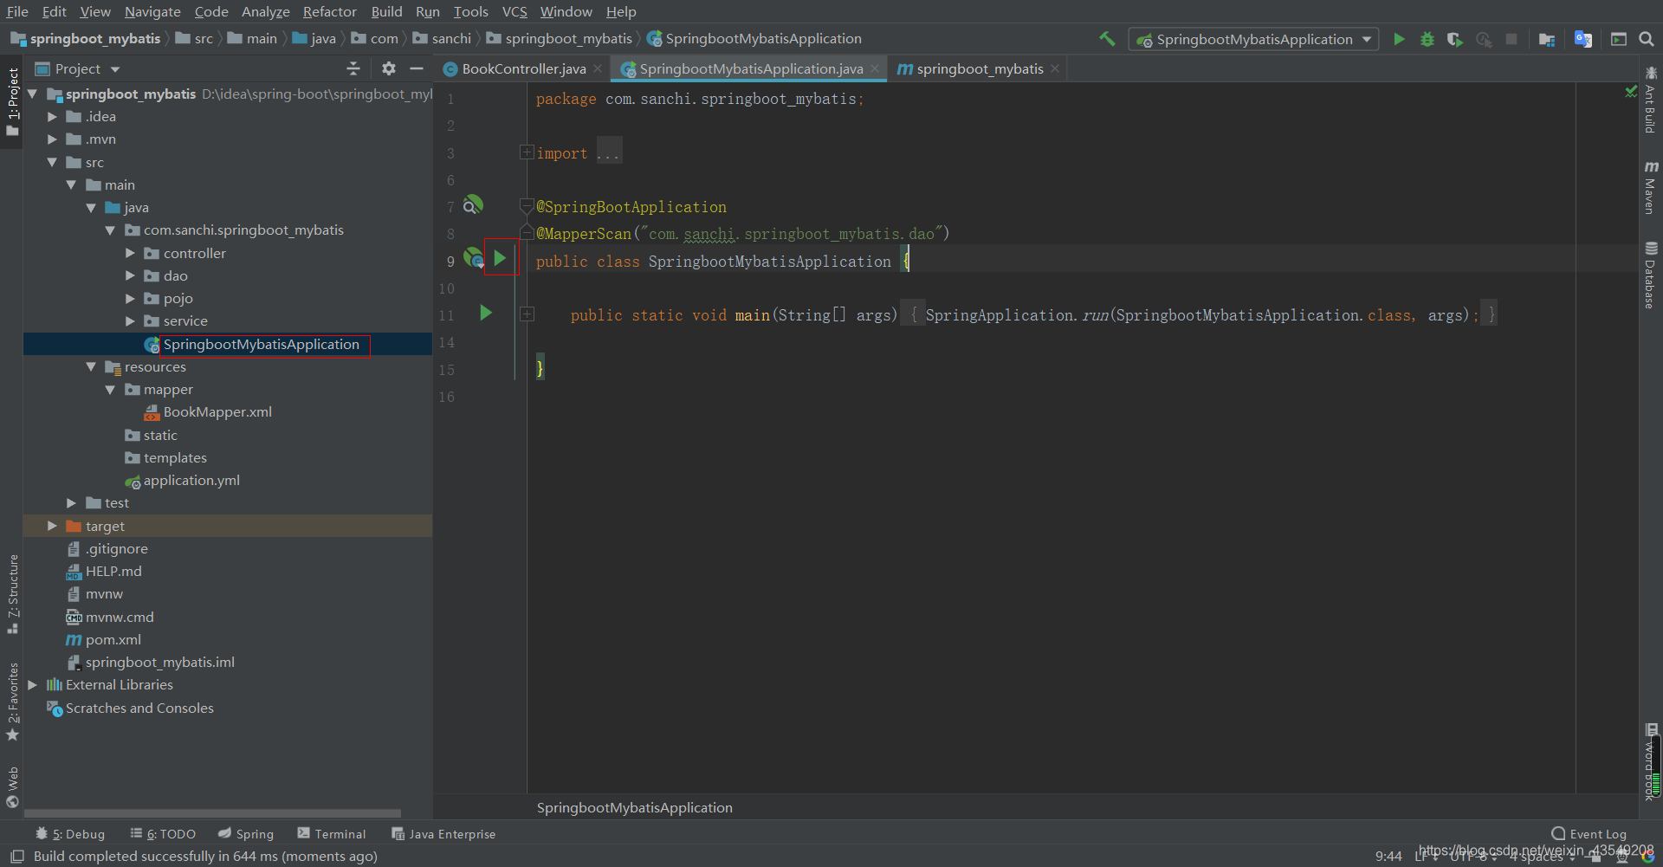The height and width of the screenshot is (867, 1663).
Task: Close the springboot_mybatis pom tab
Action: click(x=1055, y=69)
